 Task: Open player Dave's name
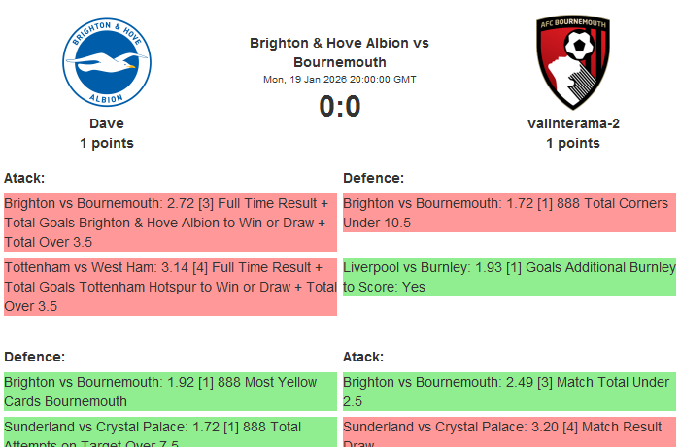click(x=107, y=123)
